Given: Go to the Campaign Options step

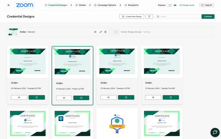Looking at the screenshot, I should (105, 5).
